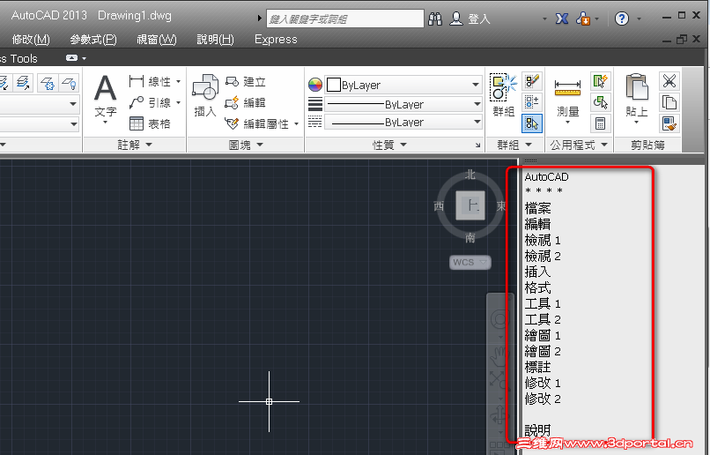Image resolution: width=710 pixels, height=455 pixels.
Task: Open Autodesk Exchange X icon
Action: 562,19
